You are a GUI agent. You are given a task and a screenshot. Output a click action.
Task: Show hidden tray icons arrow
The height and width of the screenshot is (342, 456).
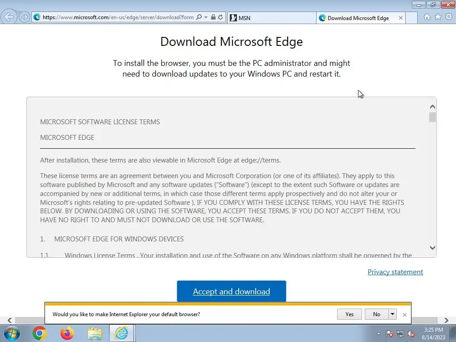point(379,334)
